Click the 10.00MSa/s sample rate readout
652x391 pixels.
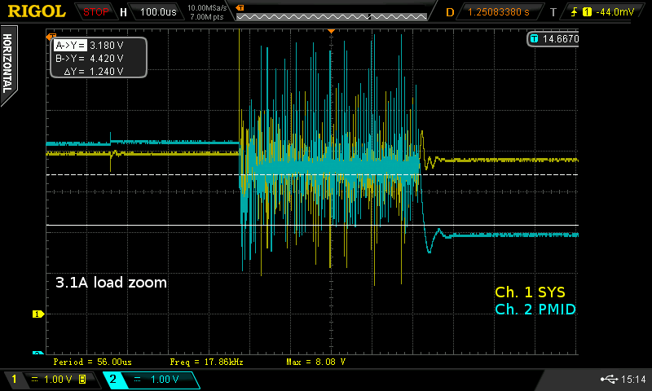click(207, 8)
